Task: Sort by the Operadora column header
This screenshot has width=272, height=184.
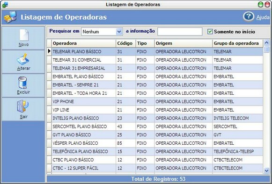Action: pyautogui.click(x=84, y=43)
